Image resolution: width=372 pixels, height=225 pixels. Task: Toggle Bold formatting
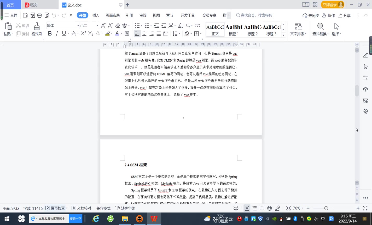[50, 33]
